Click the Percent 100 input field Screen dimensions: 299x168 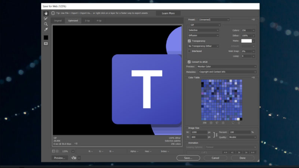click(x=240, y=132)
